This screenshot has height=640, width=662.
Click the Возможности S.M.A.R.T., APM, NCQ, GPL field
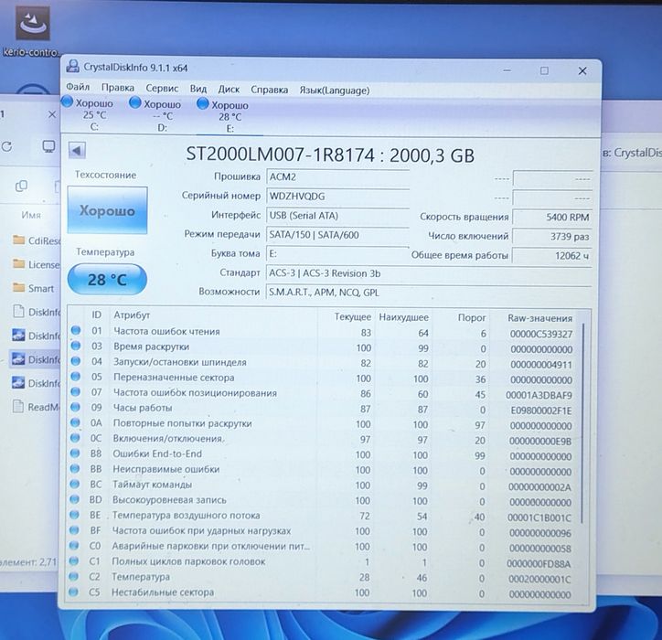coord(429,293)
